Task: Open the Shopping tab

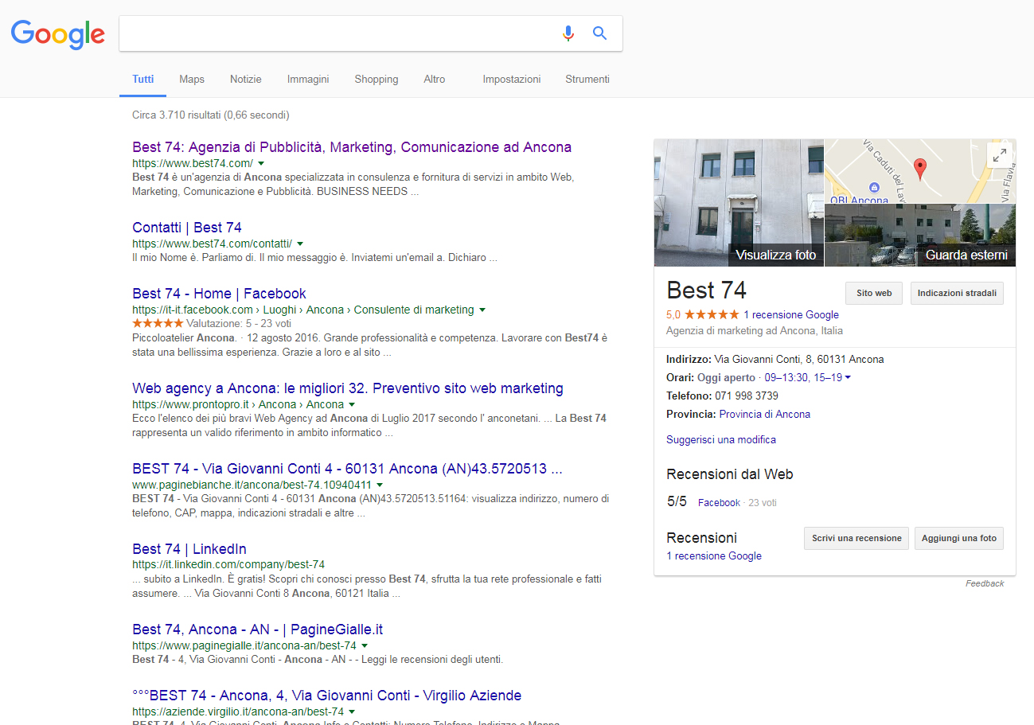Action: click(377, 79)
